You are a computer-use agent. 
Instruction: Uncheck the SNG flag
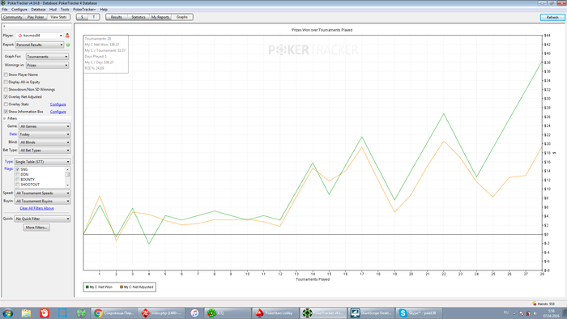pyautogui.click(x=17, y=169)
